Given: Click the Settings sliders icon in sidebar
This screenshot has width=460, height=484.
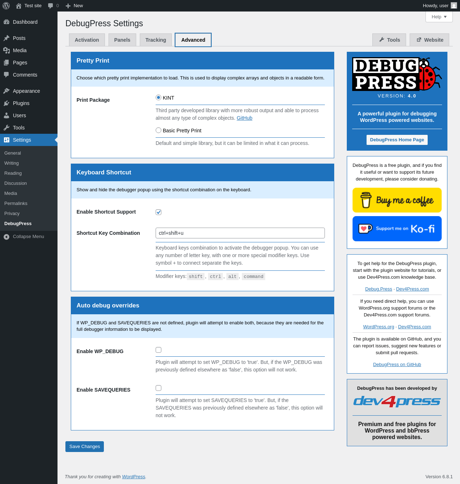Looking at the screenshot, I should [x=6, y=140].
